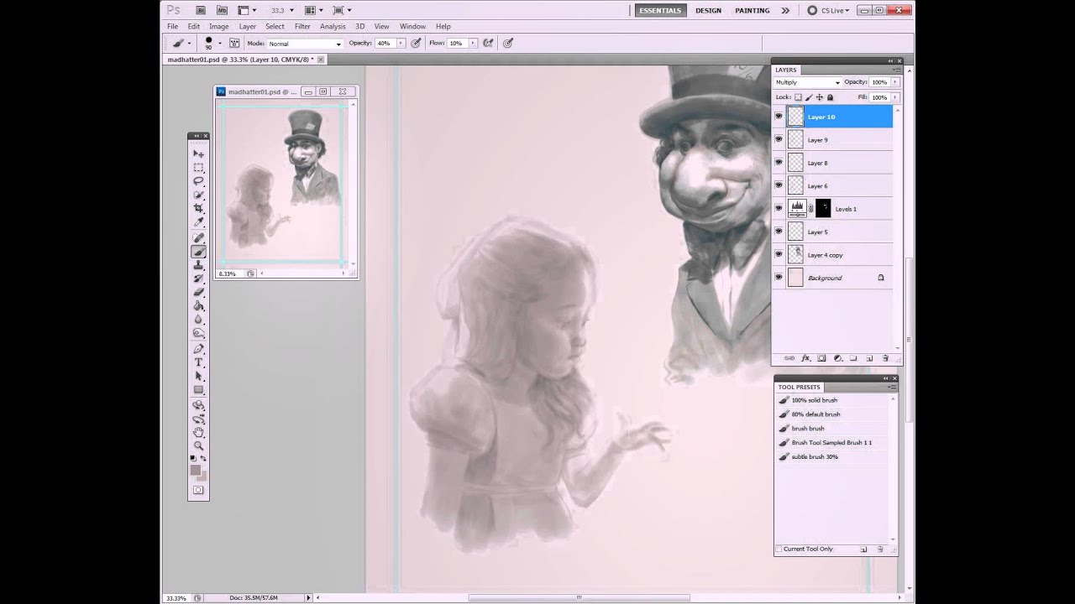
Task: Open the Analysis menu
Action: pos(333,27)
